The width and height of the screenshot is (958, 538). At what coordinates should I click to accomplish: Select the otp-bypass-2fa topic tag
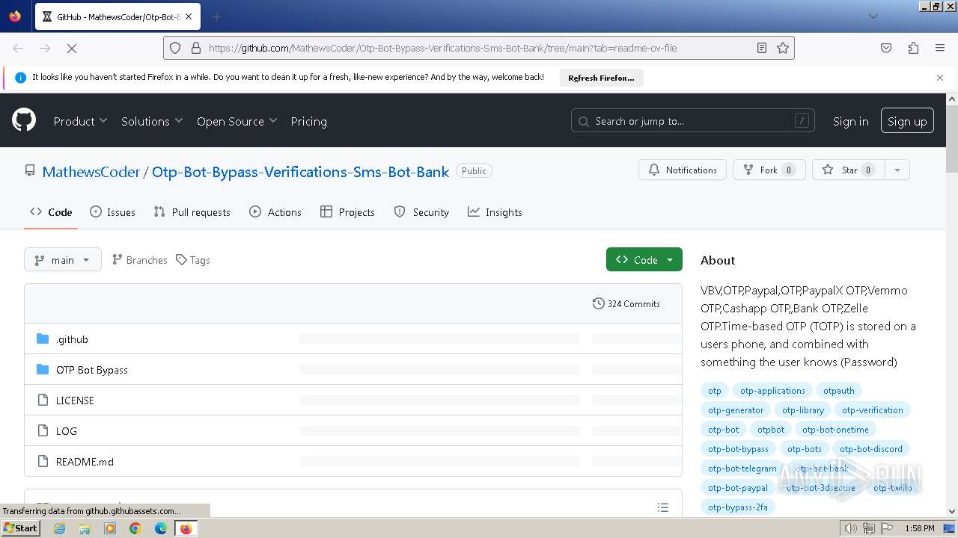(738, 507)
